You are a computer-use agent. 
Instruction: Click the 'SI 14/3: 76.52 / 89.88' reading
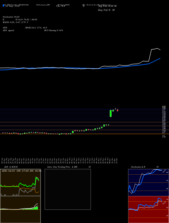point(26,20)
